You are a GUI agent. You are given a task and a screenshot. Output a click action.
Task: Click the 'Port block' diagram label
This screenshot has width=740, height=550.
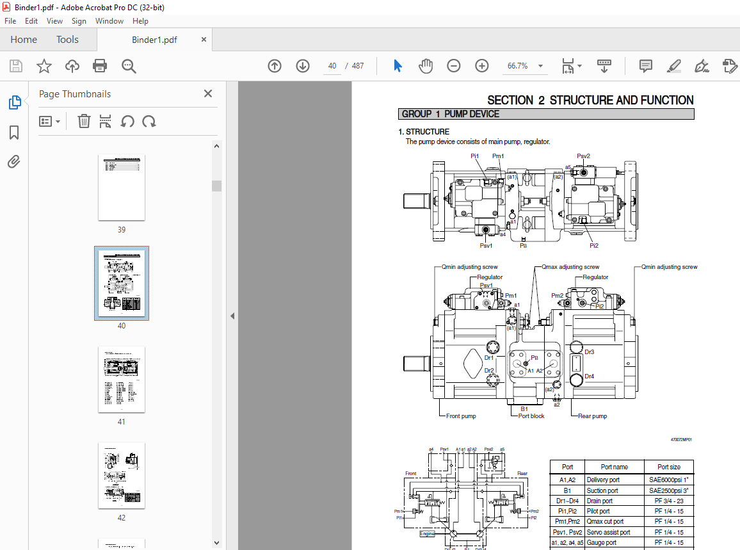531,416
